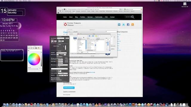The height and width of the screenshot is (107, 191).
Task: Go forward in the Safari browser
Action: pyautogui.click(x=60, y=9)
